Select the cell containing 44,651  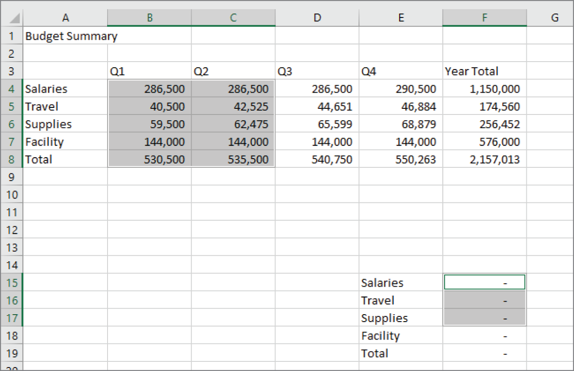point(317,107)
